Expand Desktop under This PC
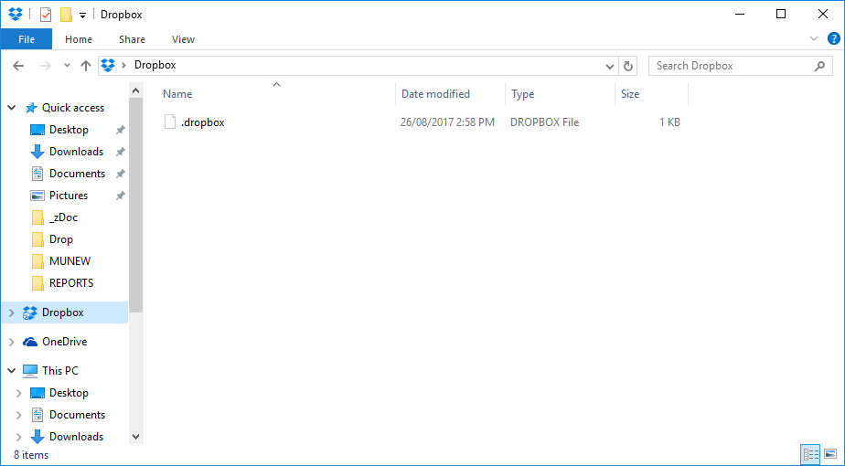The width and height of the screenshot is (845, 466). (19, 393)
